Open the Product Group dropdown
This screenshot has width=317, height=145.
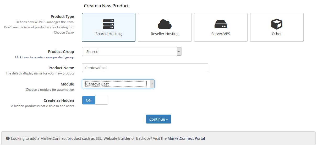click(132, 52)
